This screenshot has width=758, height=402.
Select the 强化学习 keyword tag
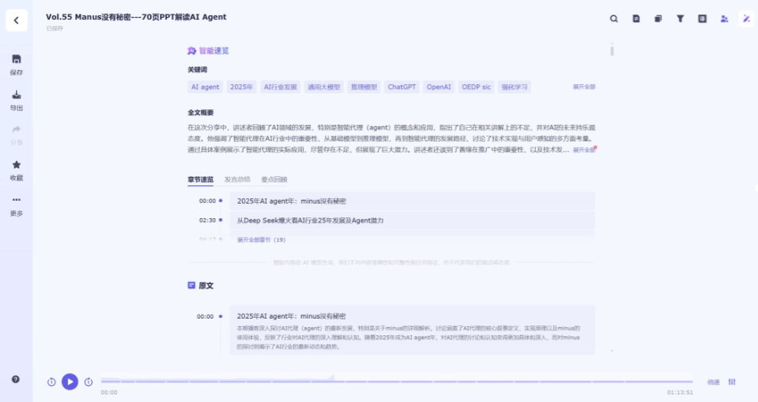515,87
